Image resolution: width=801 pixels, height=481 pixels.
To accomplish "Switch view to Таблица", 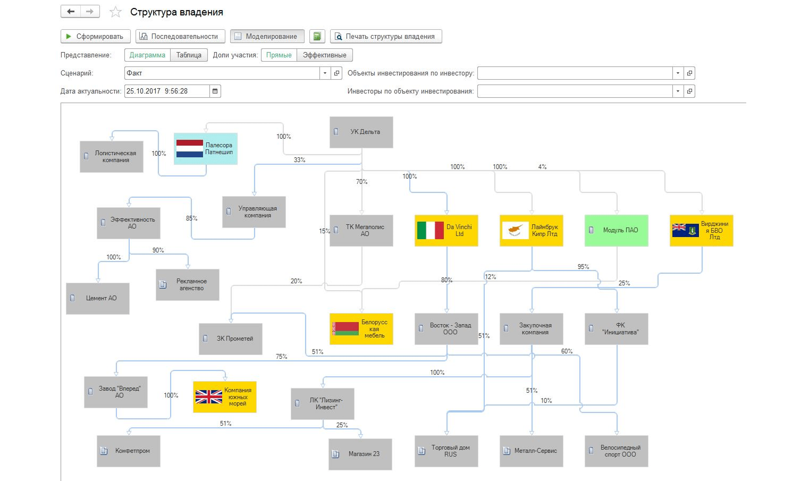I will tap(189, 55).
